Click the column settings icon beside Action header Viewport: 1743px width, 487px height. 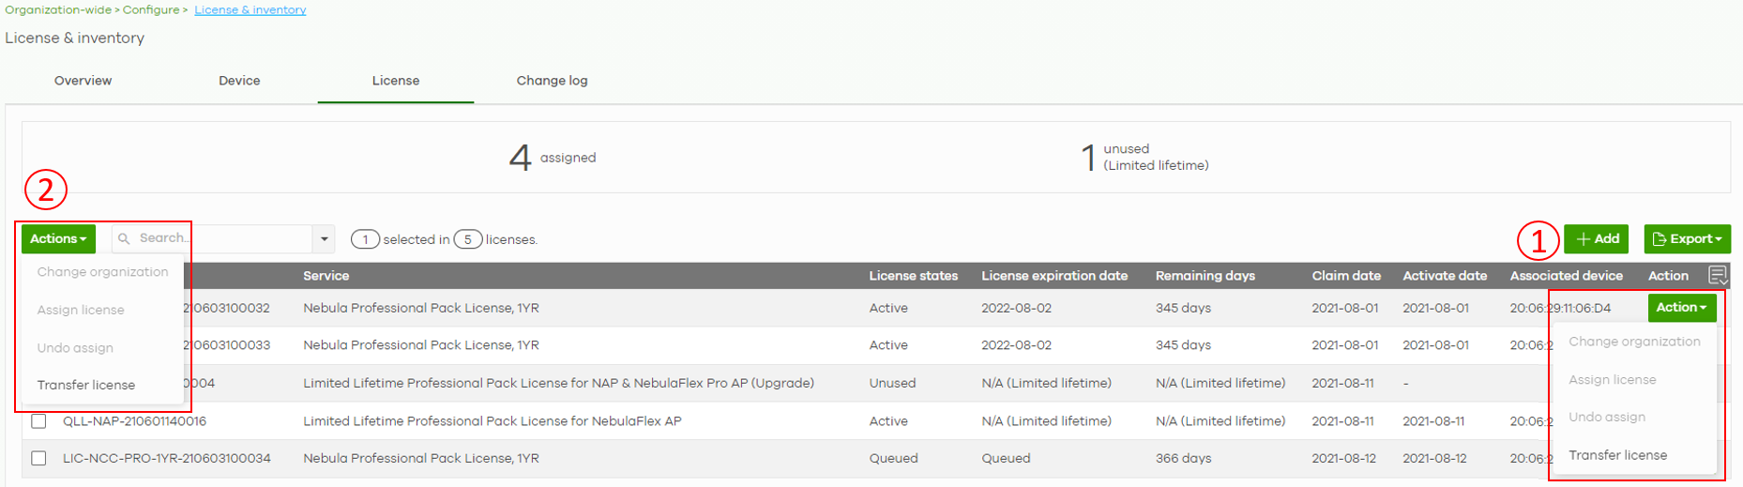[x=1718, y=275]
